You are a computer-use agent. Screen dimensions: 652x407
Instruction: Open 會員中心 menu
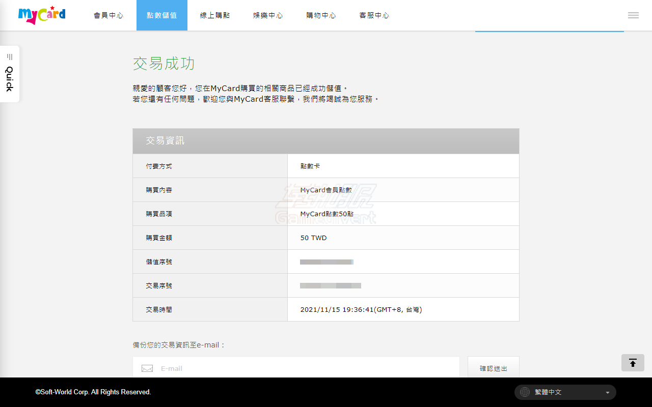tap(108, 15)
